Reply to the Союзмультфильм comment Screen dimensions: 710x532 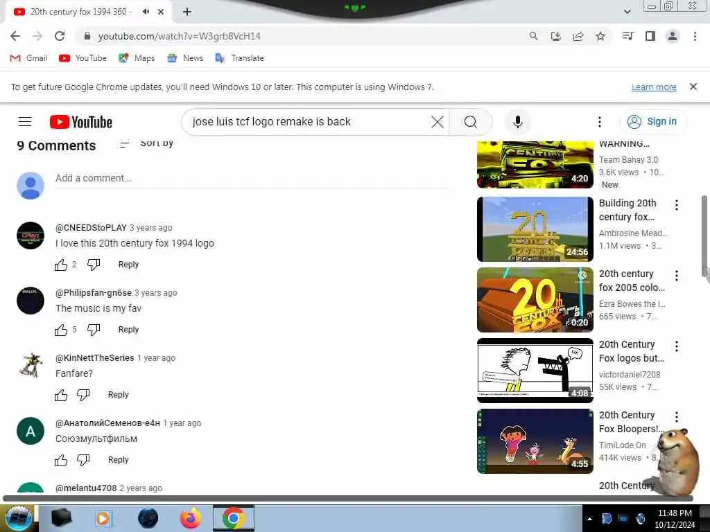pos(118,460)
